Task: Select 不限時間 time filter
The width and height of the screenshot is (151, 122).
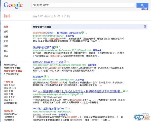Action: coord(8,82)
